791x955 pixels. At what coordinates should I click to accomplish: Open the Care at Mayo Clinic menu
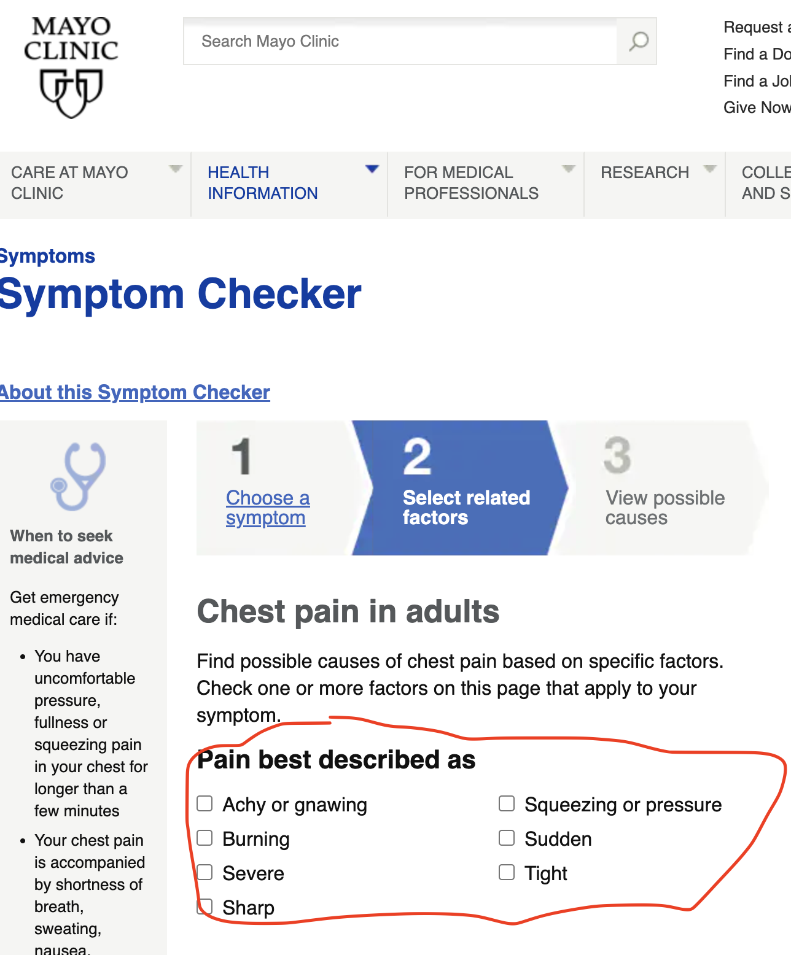(x=70, y=183)
